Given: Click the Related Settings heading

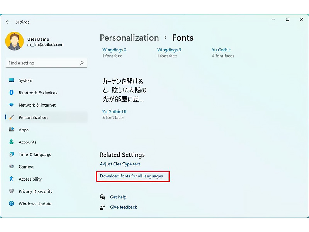Looking at the screenshot, I should (x=122, y=155).
